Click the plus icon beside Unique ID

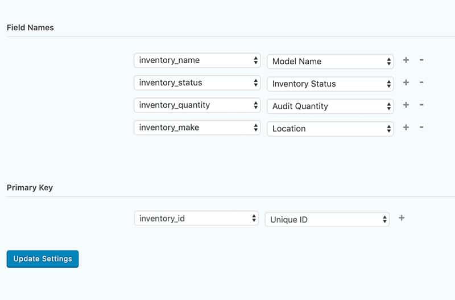[x=402, y=218]
